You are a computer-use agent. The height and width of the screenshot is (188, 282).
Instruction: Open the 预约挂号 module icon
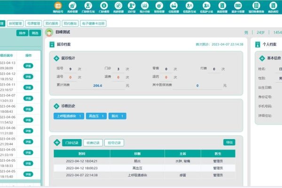click(58, 6)
